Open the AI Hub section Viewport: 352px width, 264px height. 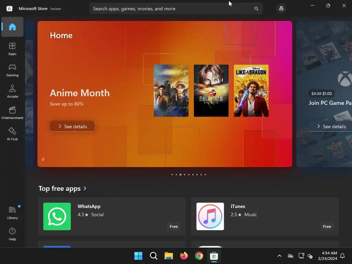[12, 134]
